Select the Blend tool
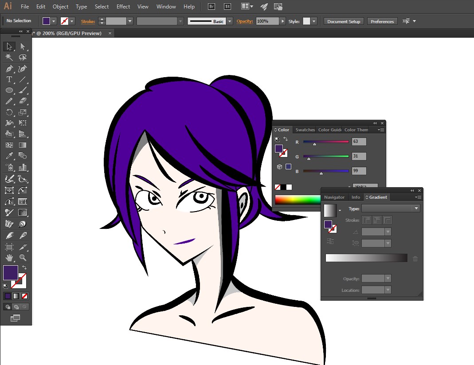The image size is (474, 365). [23, 156]
